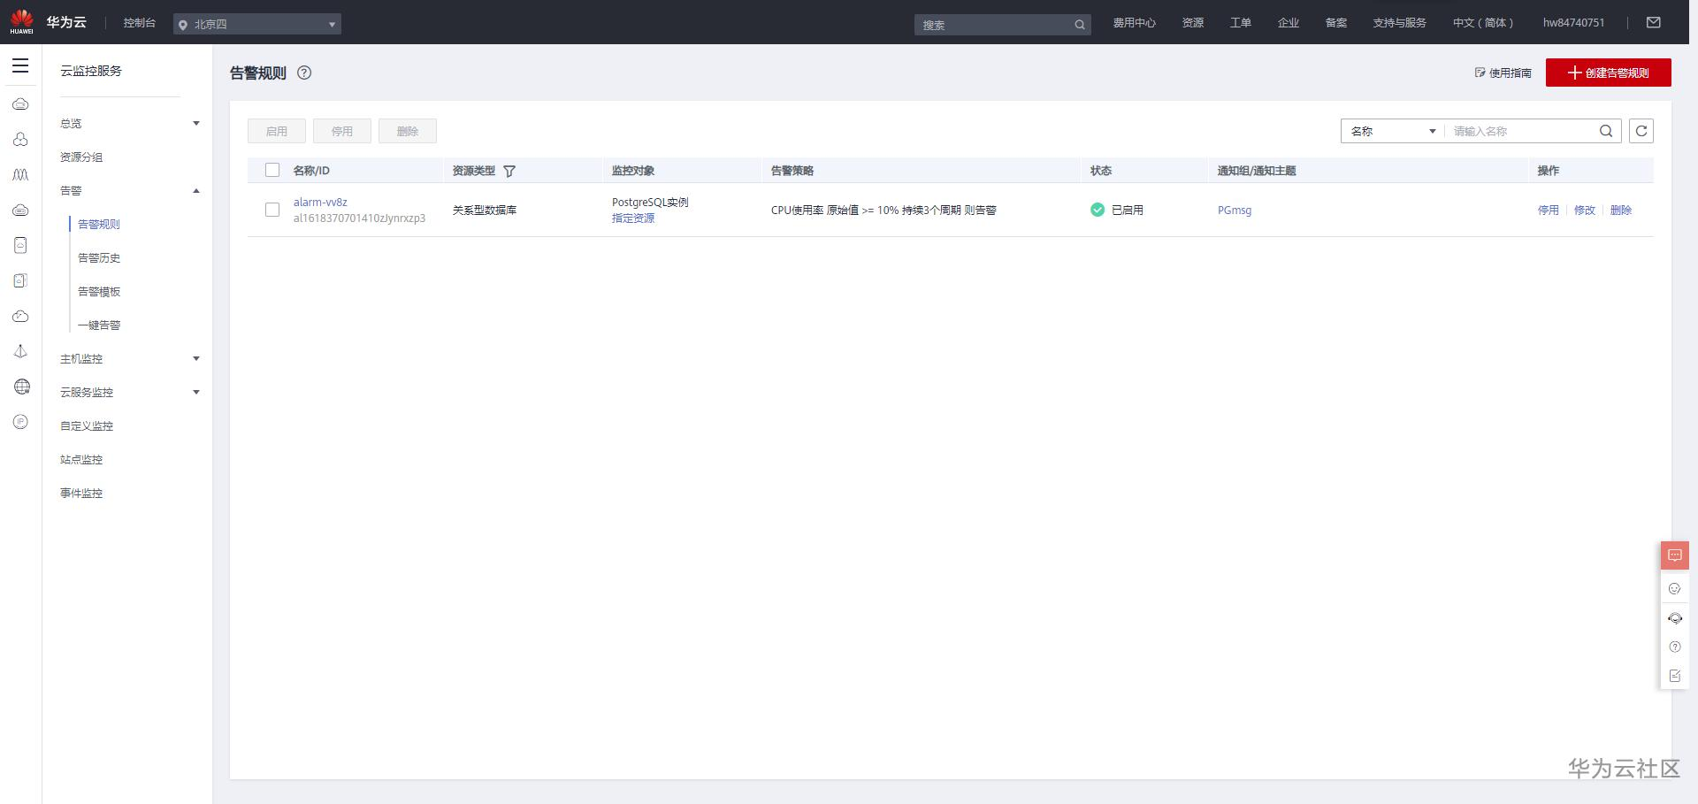
Task: Open the smiley satisfaction survey floating icon
Action: click(1674, 588)
